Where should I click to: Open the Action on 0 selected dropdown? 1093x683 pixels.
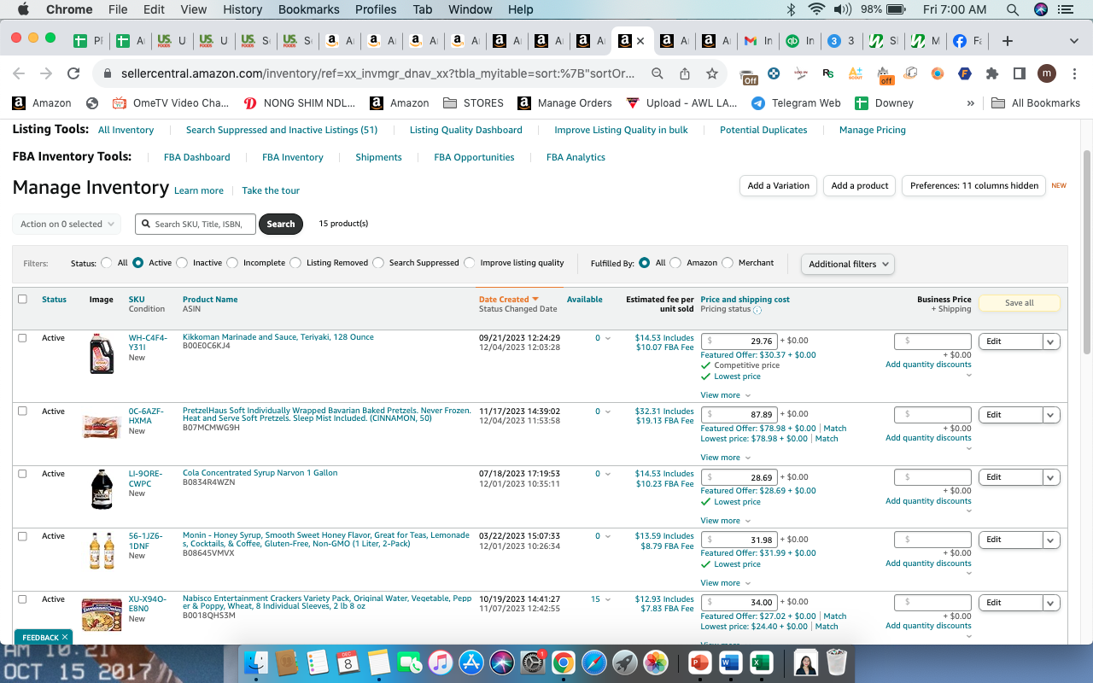point(67,224)
